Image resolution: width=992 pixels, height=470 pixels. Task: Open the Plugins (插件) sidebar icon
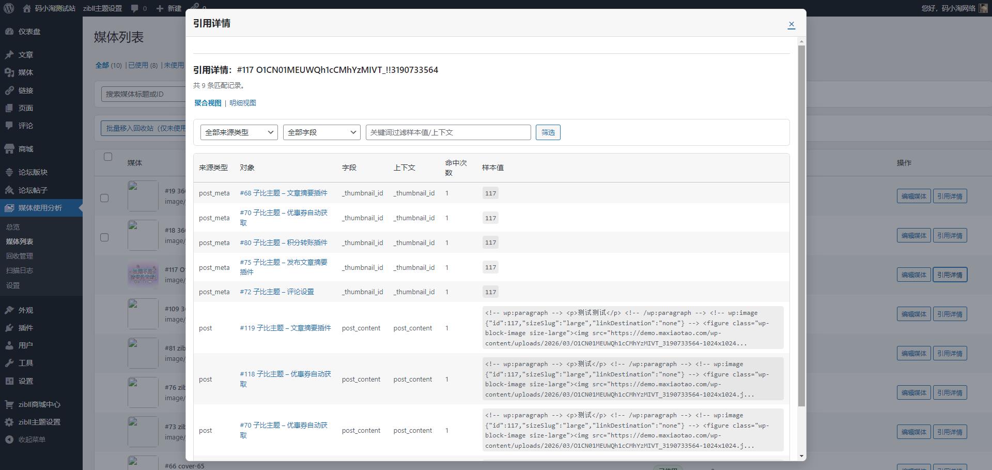(9, 328)
